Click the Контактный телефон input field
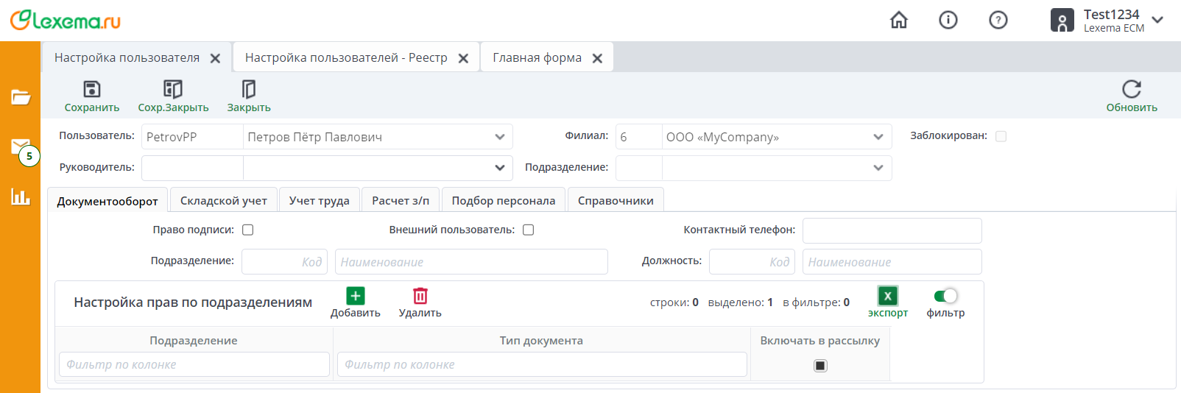 point(892,230)
